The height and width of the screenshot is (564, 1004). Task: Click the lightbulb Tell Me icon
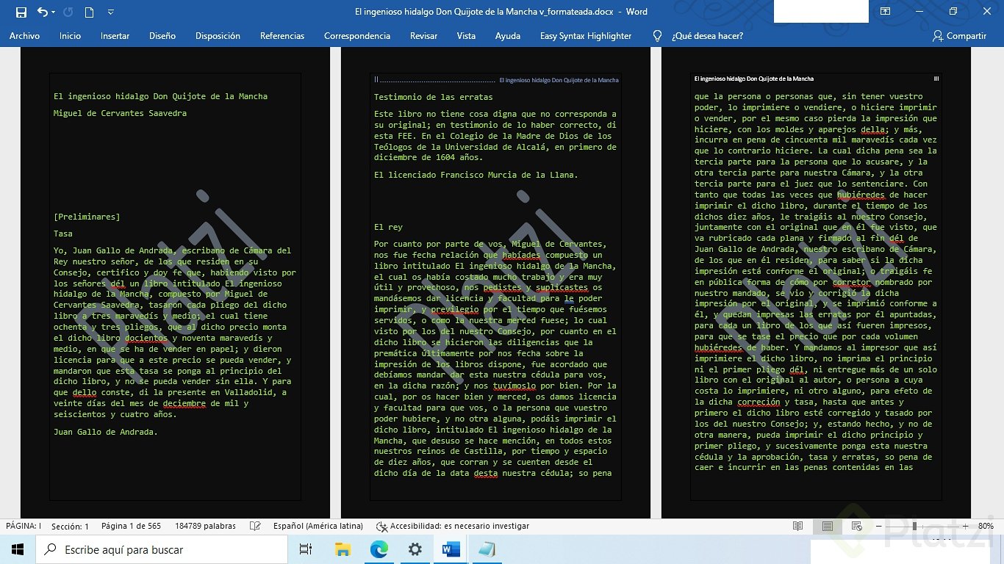(657, 36)
